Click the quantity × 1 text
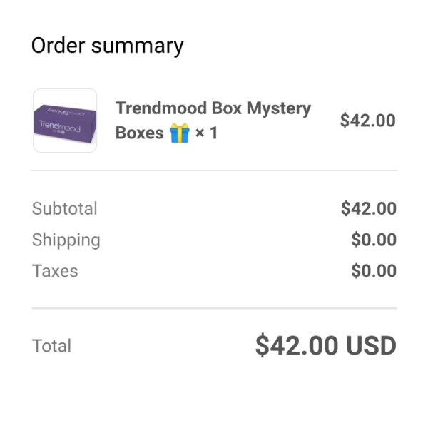428x428 pixels. coord(207,133)
